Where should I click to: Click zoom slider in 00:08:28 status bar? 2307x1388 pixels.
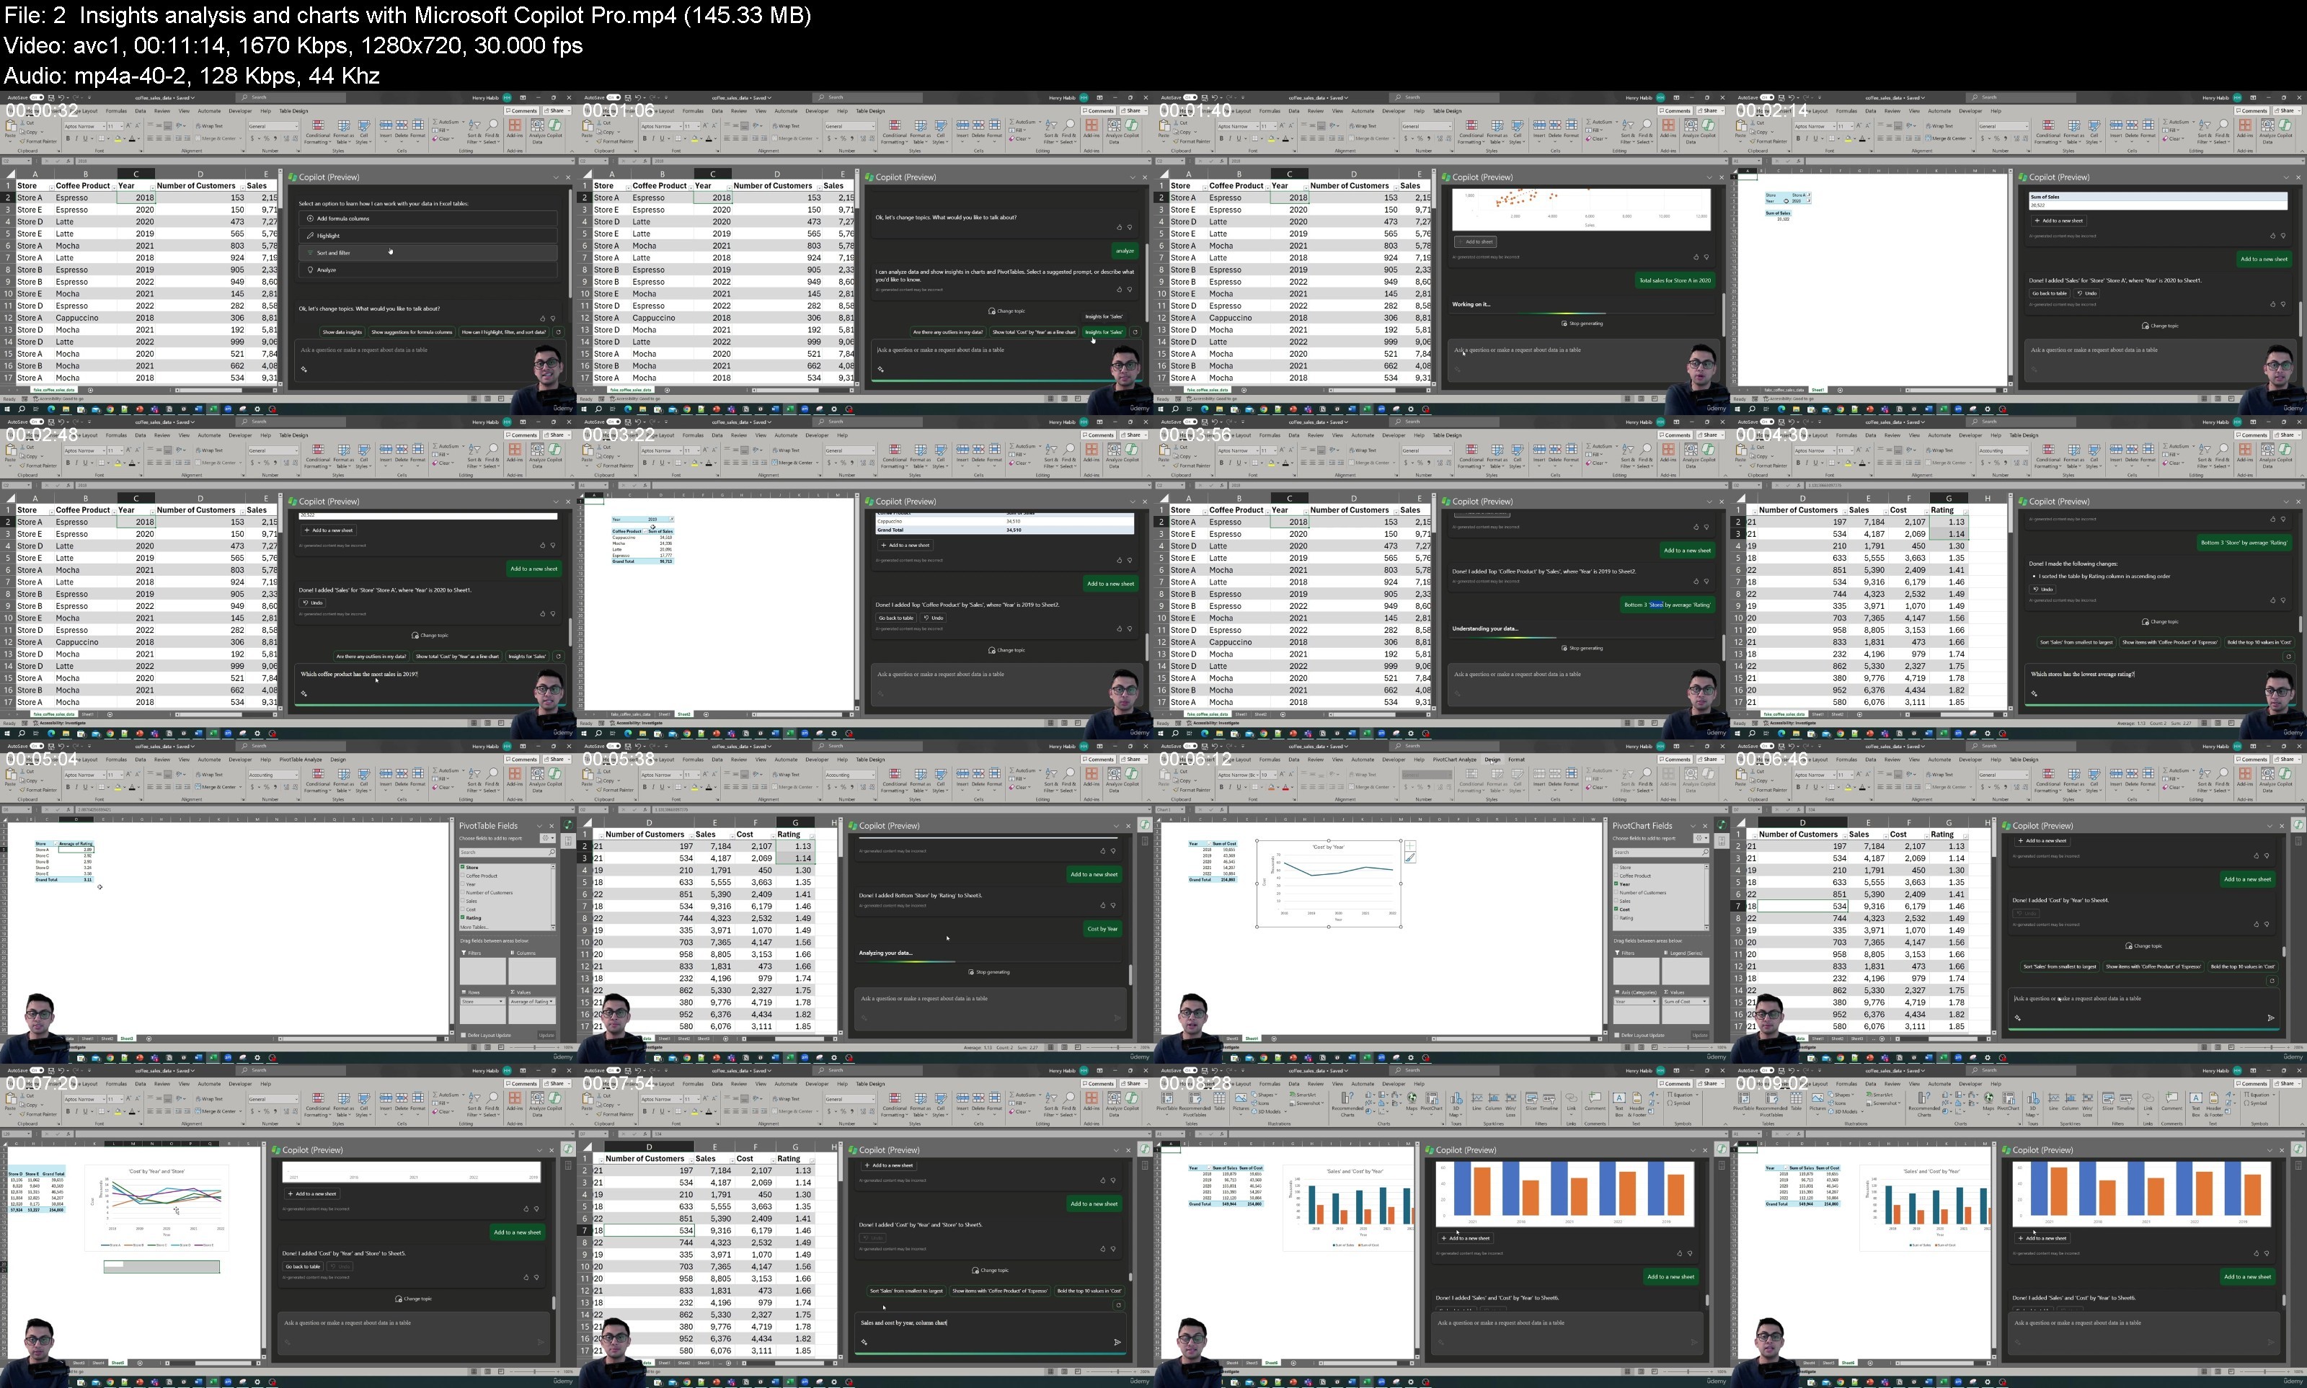pos(1688,1373)
